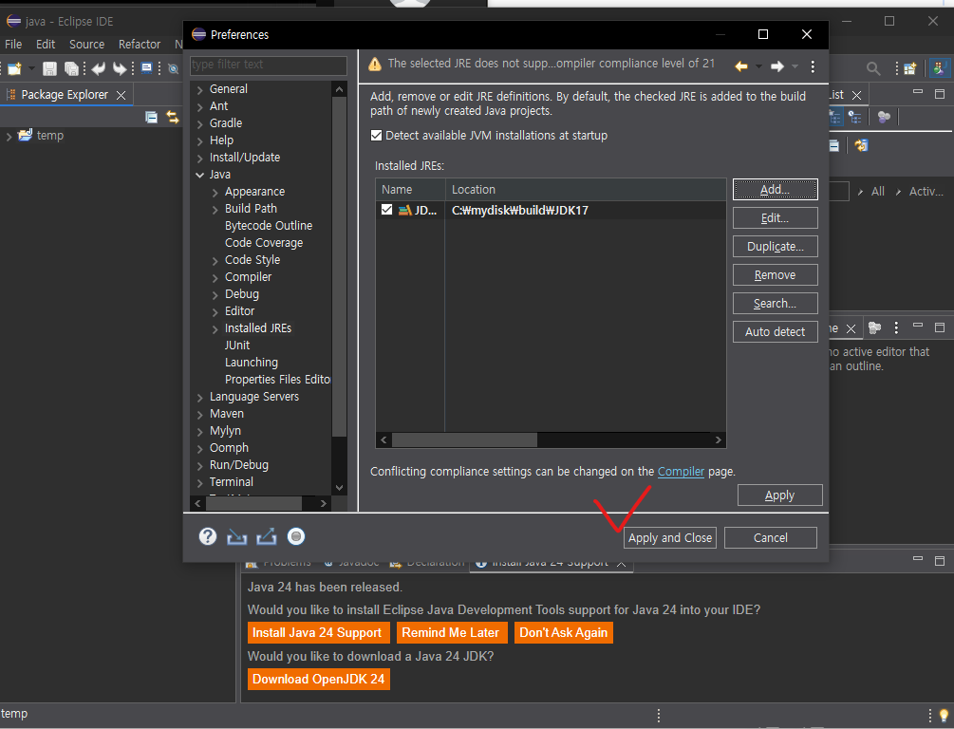Screen dimensions: 954x729
Task: Click the Edit... button
Action: coord(776,218)
